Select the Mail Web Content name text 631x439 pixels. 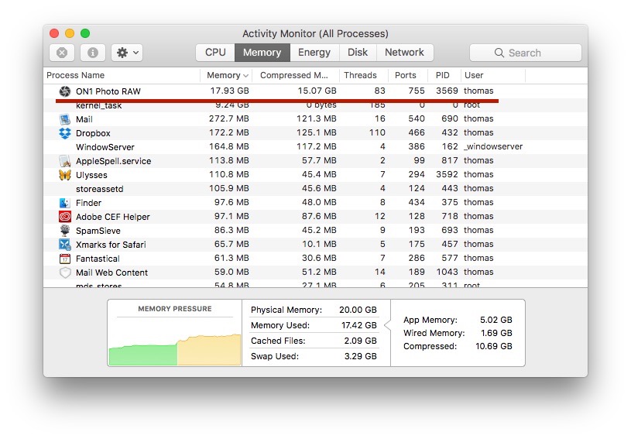[x=111, y=273]
